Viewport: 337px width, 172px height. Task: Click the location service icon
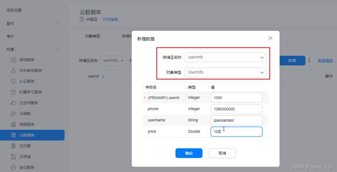coord(13,167)
